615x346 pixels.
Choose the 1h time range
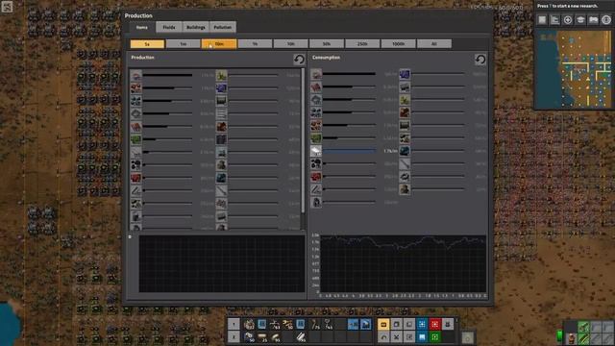255,44
